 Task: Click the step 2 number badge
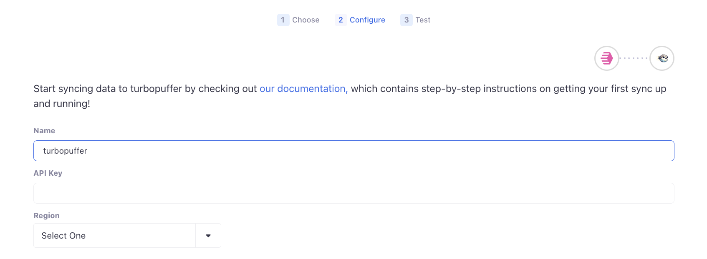pos(341,20)
